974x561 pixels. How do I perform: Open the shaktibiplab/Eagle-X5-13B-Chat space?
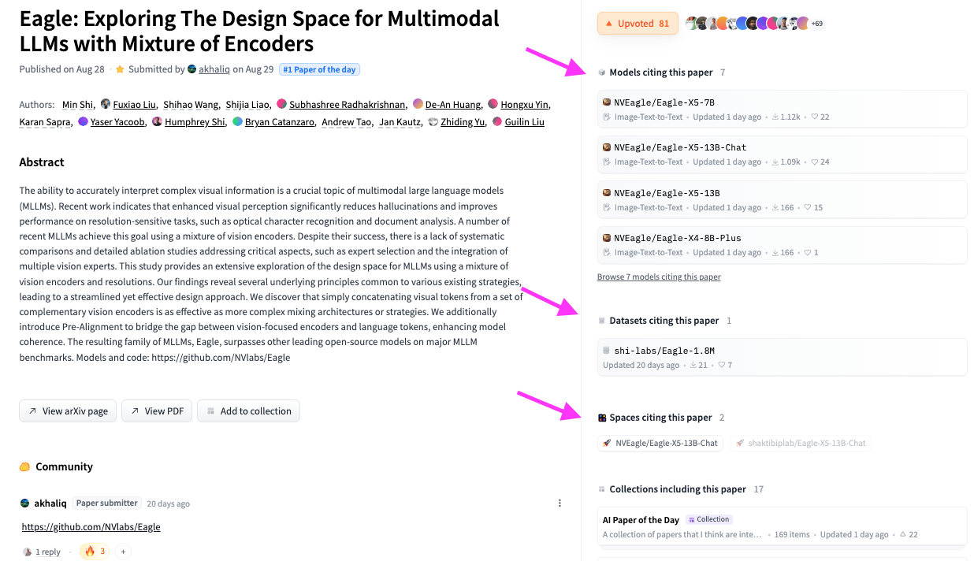(x=801, y=444)
